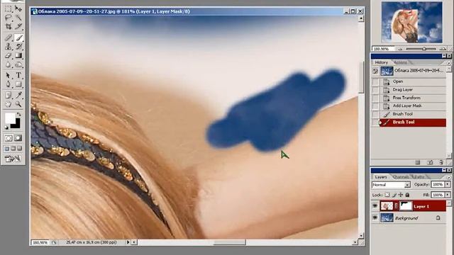
Task: Select the Rectangular Marquee tool
Action: [9, 8]
